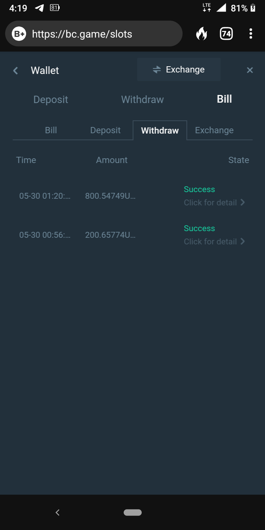The image size is (265, 530).
Task: Switch to the main Deposit tab
Action: pos(51,99)
